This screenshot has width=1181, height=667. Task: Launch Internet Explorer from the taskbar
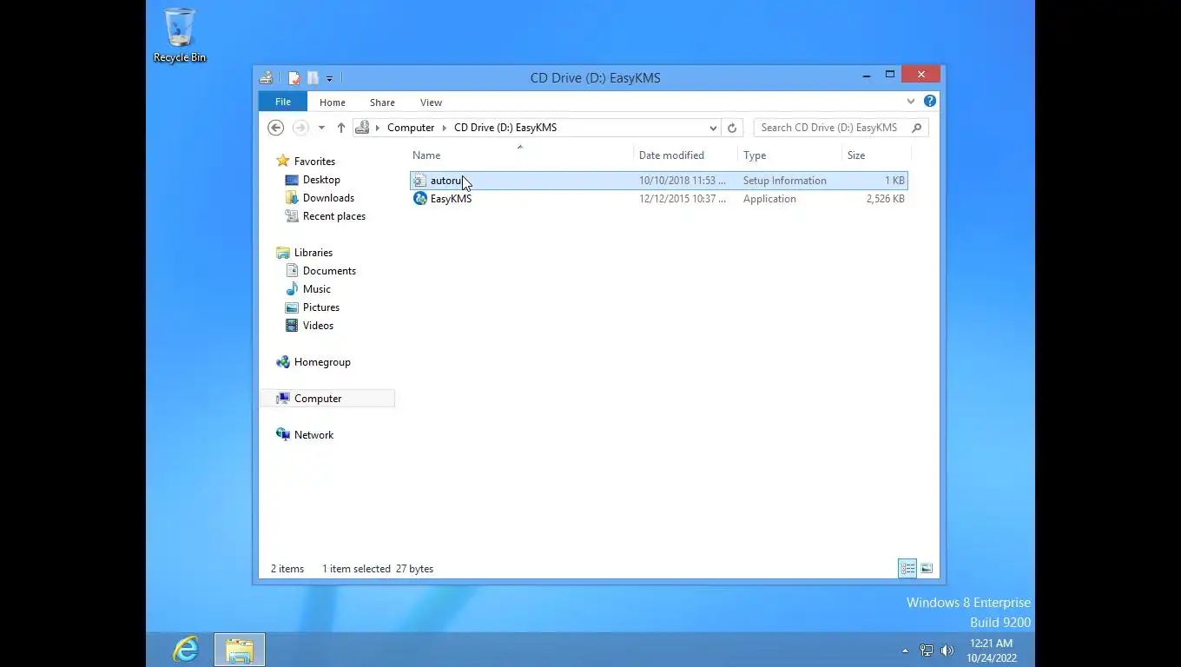pos(186,650)
